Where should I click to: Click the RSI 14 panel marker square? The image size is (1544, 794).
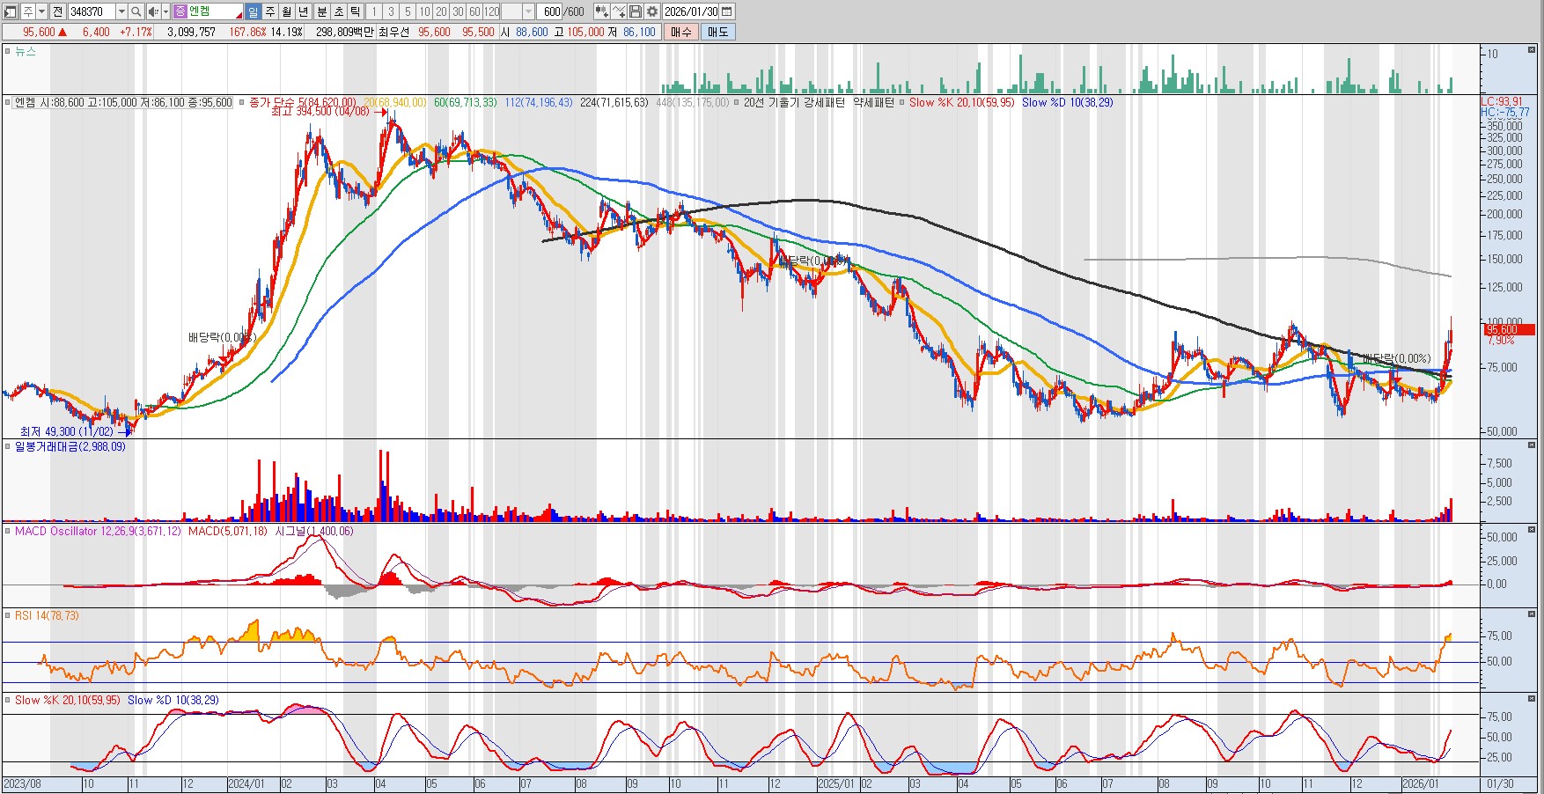8,615
